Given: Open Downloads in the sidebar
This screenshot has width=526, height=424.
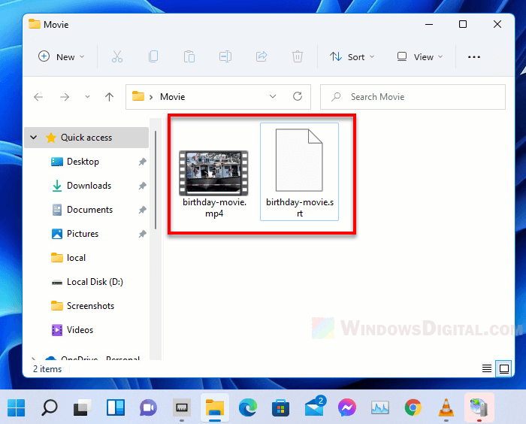Looking at the screenshot, I should tap(89, 186).
